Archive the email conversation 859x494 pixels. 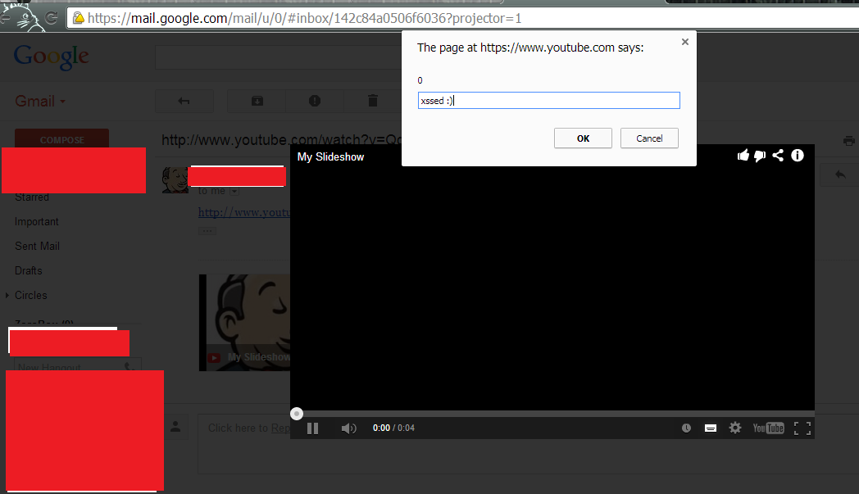tap(257, 101)
